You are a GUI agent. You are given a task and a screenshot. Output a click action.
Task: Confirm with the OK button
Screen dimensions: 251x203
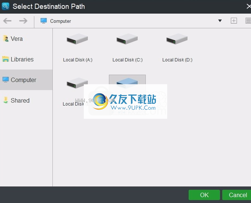point(204,195)
